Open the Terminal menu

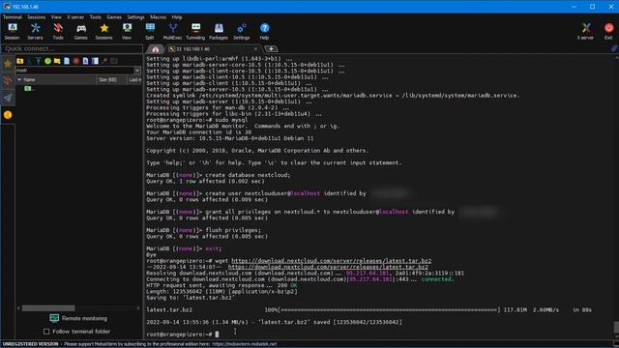tap(13, 17)
